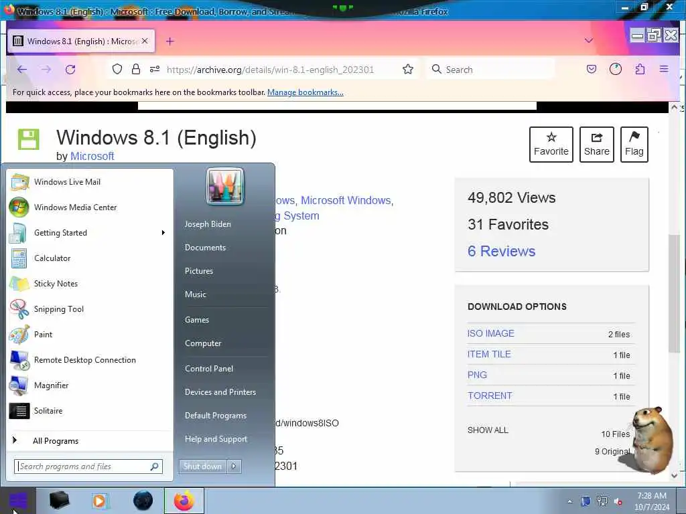This screenshot has width=686, height=514.
Task: Open a new Firefox tab
Action: [169, 41]
